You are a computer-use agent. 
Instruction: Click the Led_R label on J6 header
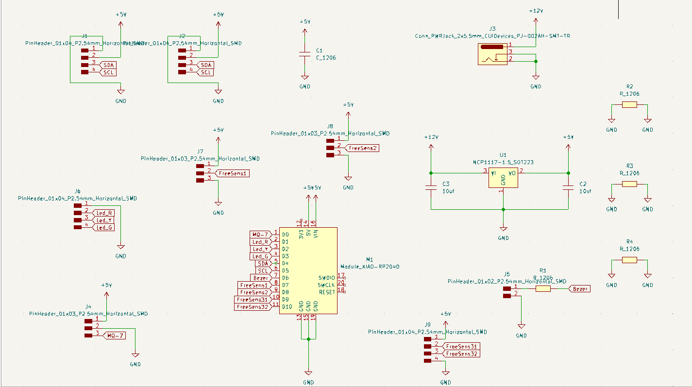(x=103, y=213)
